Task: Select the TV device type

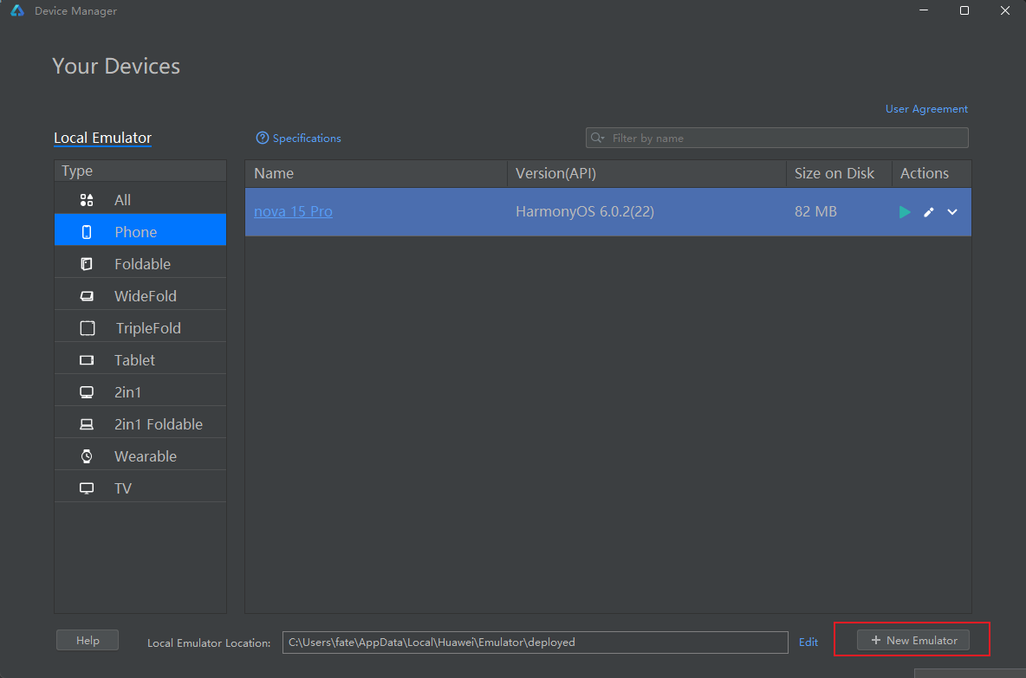Action: [140, 488]
